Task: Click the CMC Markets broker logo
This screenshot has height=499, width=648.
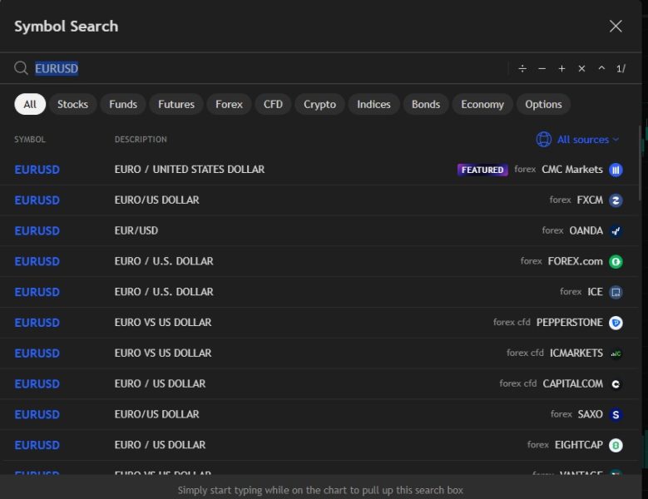Action: pyautogui.click(x=616, y=170)
